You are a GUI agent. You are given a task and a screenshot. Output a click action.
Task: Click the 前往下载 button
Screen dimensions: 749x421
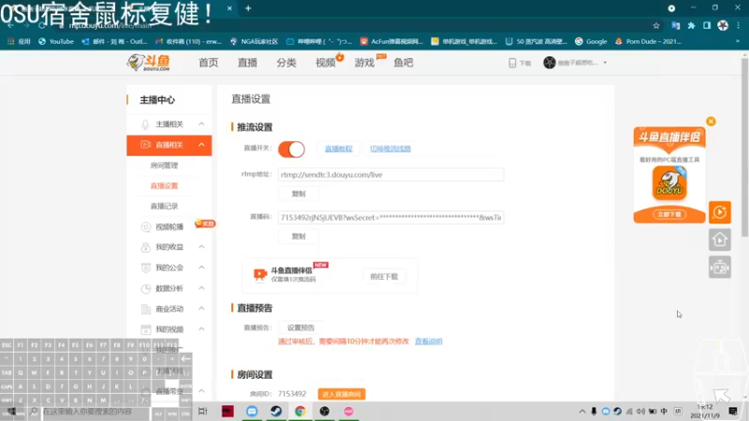384,276
